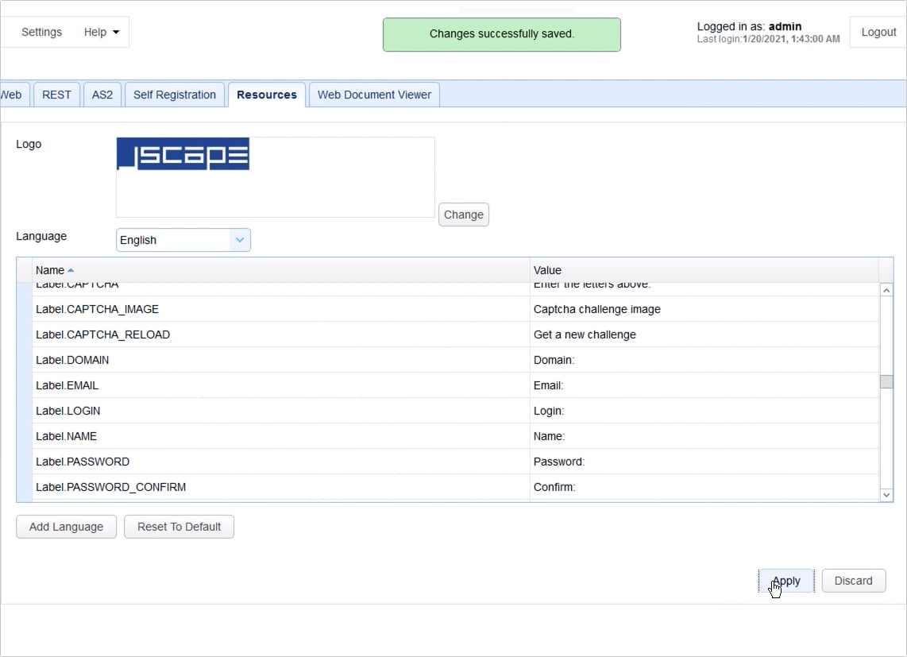The height and width of the screenshot is (657, 907).
Task: Click the Apply button
Action: pyautogui.click(x=785, y=581)
